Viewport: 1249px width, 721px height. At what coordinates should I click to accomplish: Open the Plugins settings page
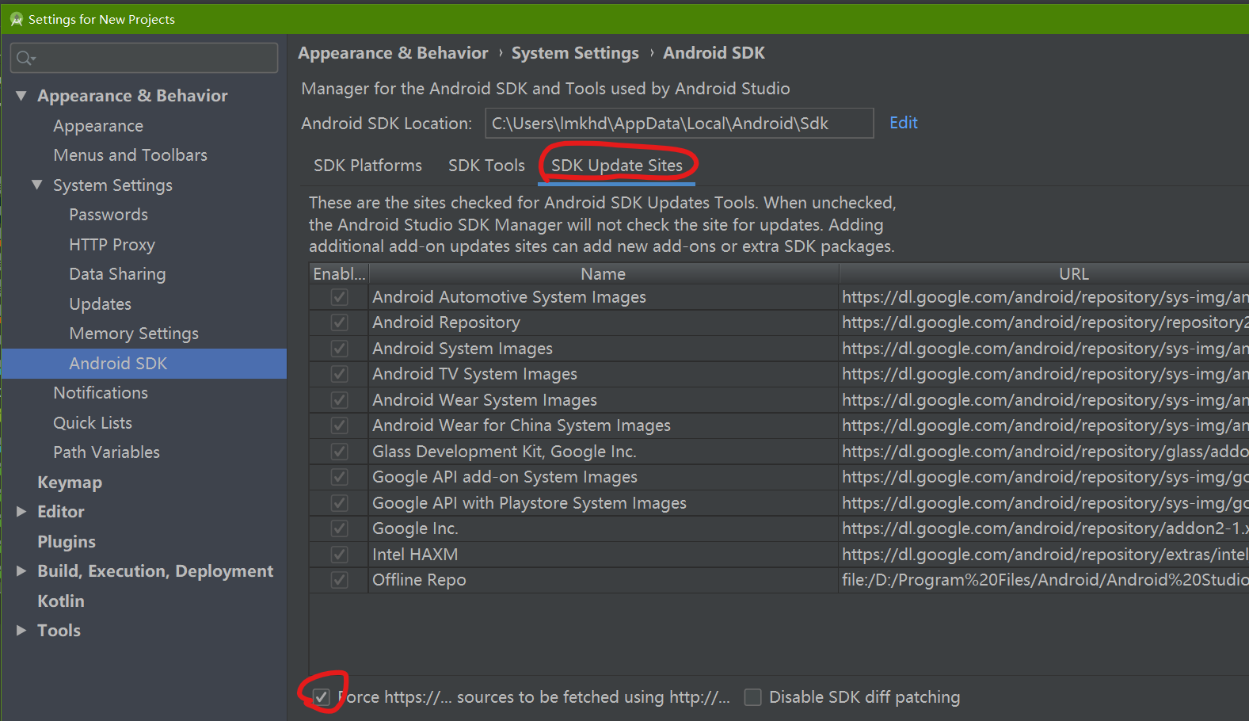pyautogui.click(x=67, y=542)
